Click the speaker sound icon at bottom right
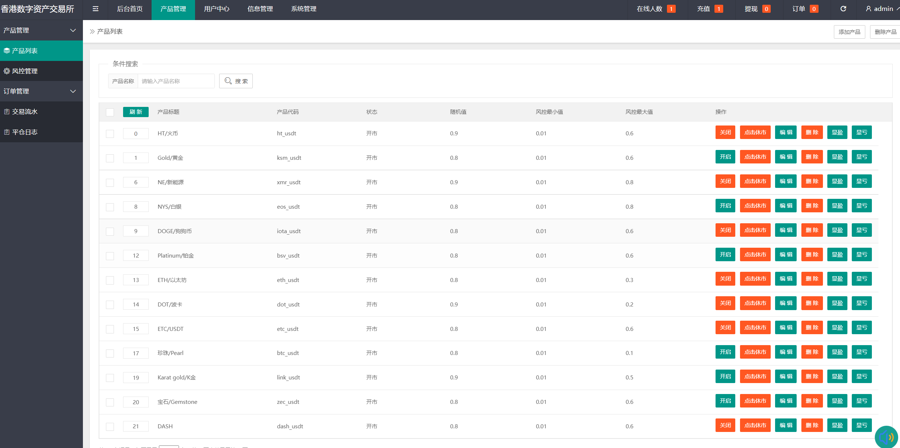The image size is (900, 448). coord(887,436)
